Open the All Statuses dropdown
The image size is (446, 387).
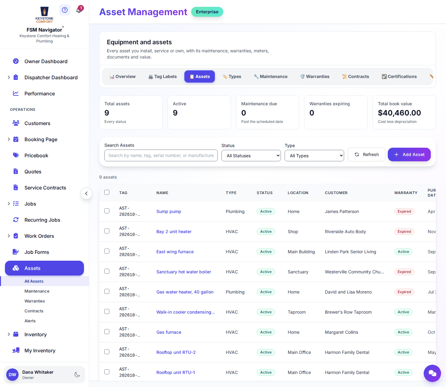(251, 156)
